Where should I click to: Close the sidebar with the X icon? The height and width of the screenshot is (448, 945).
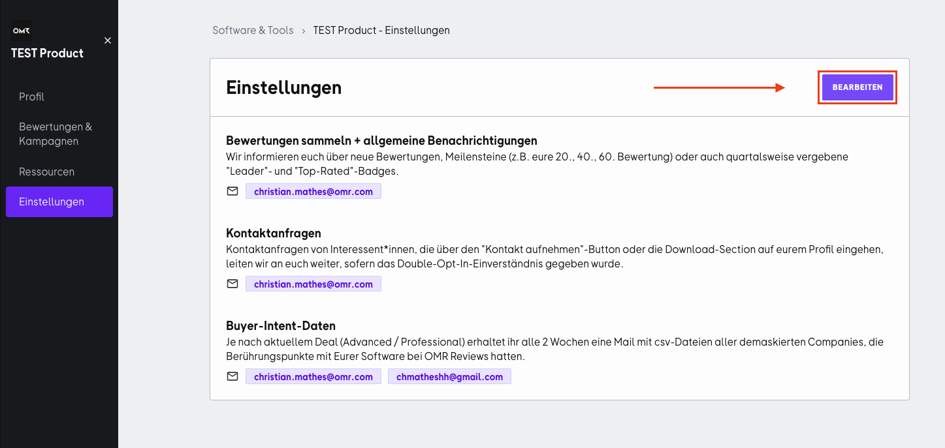tap(108, 40)
